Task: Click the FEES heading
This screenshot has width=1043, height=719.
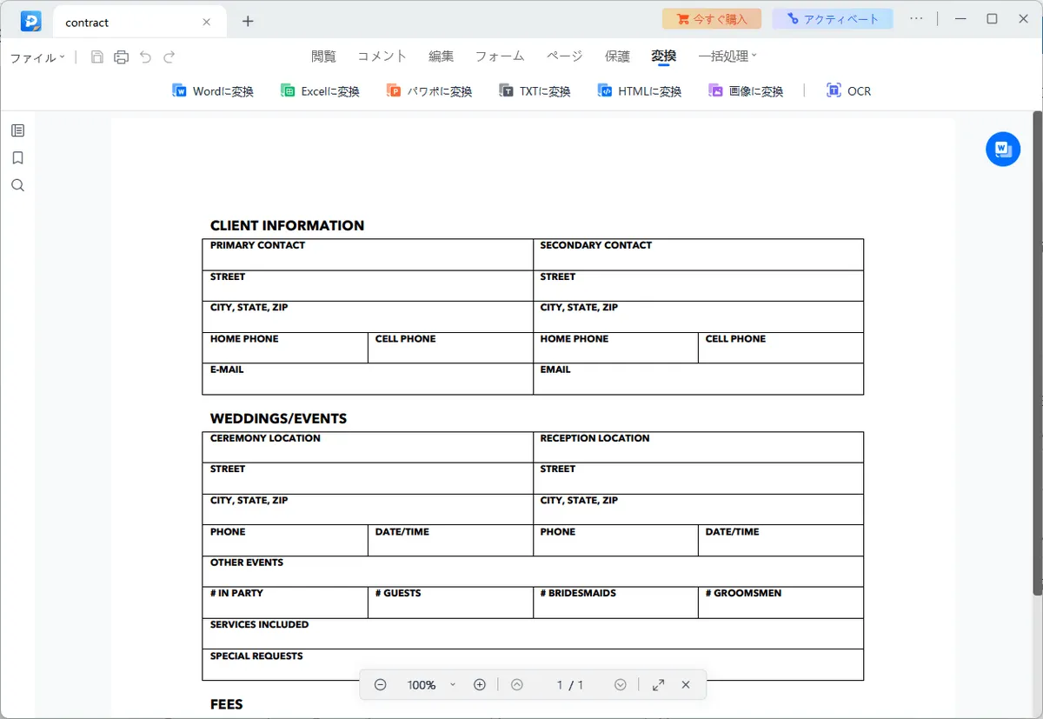Action: click(x=227, y=705)
